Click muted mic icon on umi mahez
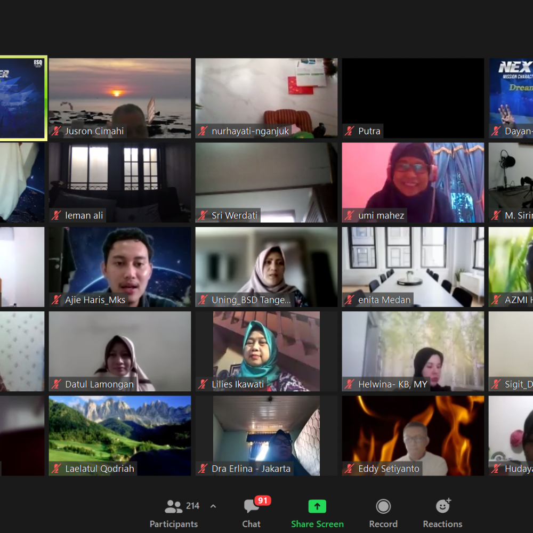Screen dimensions: 533x533 pyautogui.click(x=350, y=216)
